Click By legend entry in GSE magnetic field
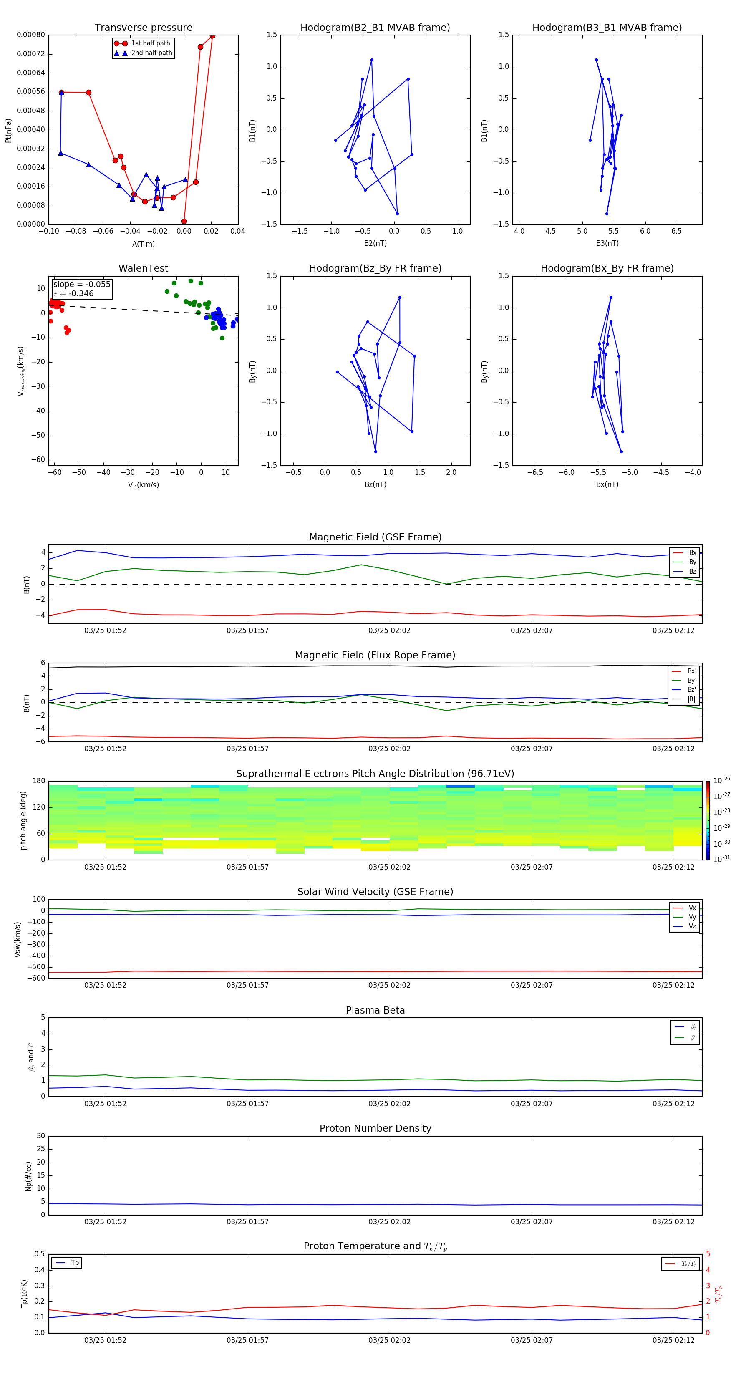Screen dimensions: 751x1377 click(x=685, y=562)
